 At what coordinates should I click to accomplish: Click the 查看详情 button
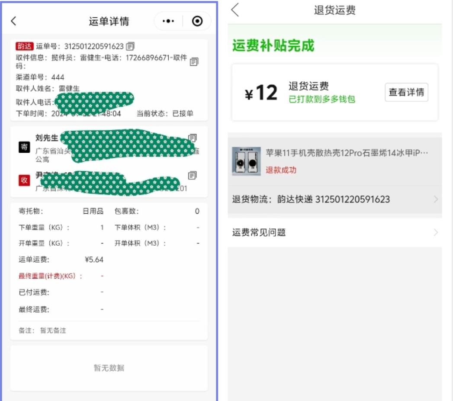click(x=406, y=92)
